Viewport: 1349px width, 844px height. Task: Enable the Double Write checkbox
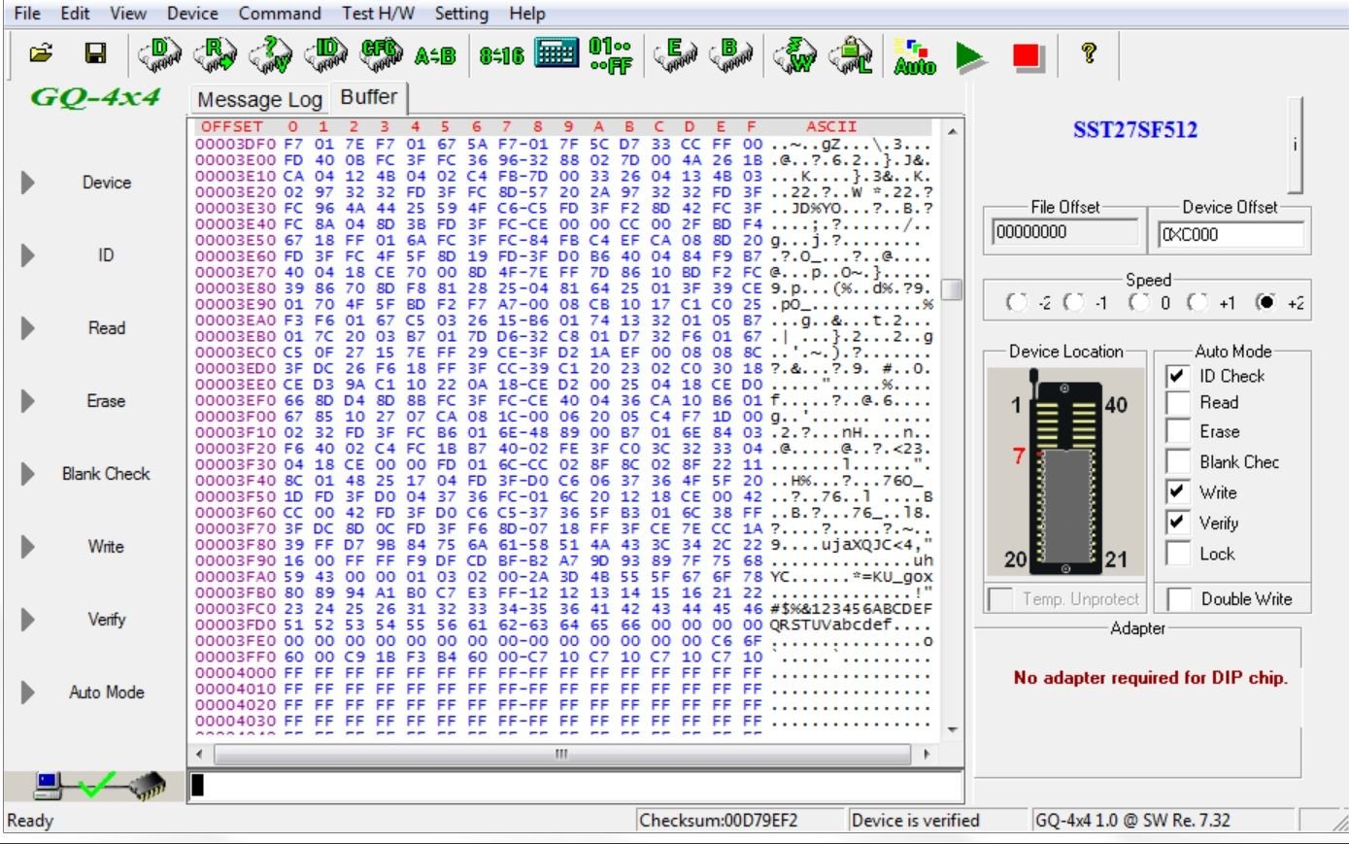1178,598
